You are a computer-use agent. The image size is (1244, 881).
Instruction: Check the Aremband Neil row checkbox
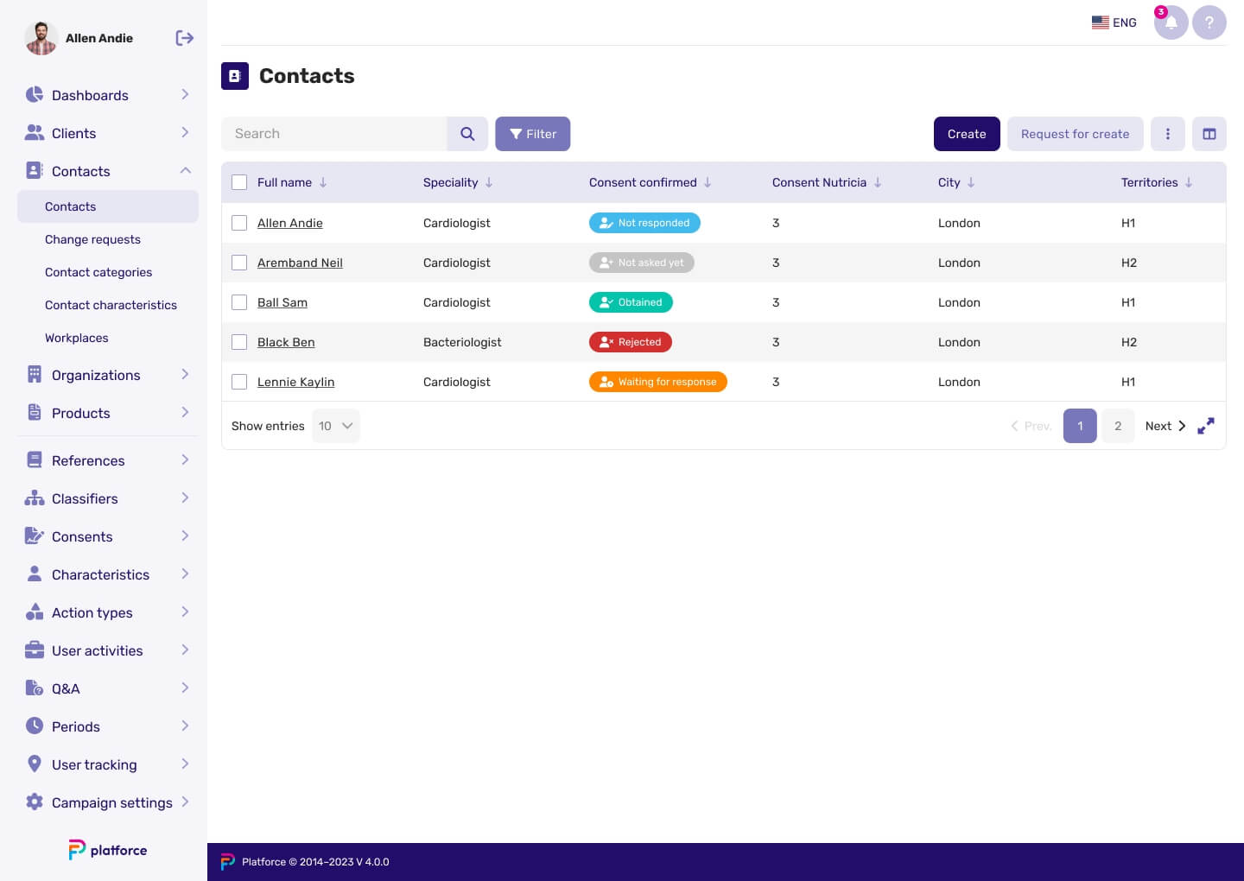[x=239, y=263]
